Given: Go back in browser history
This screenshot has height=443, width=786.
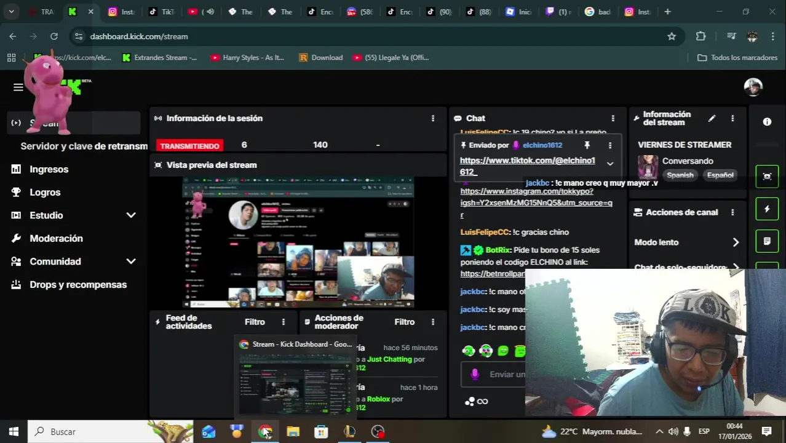Looking at the screenshot, I should [13, 36].
